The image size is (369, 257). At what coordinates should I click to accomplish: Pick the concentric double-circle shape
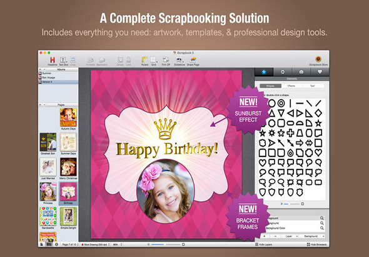(281, 103)
